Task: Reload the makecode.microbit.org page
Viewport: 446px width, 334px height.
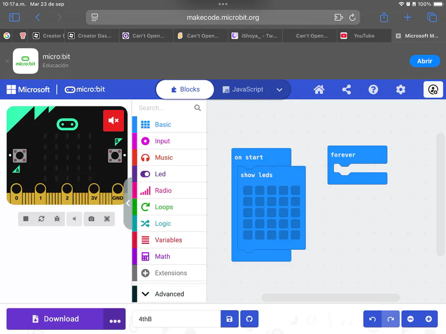Action: tap(352, 17)
